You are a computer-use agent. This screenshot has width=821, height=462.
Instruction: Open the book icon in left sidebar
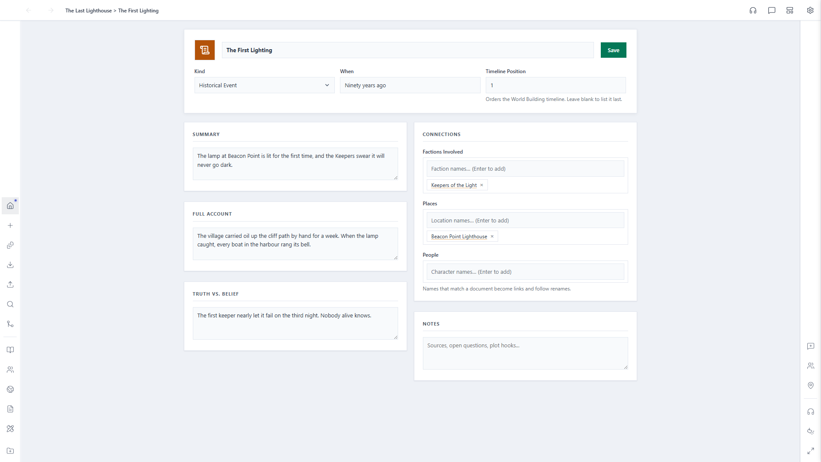[10, 350]
